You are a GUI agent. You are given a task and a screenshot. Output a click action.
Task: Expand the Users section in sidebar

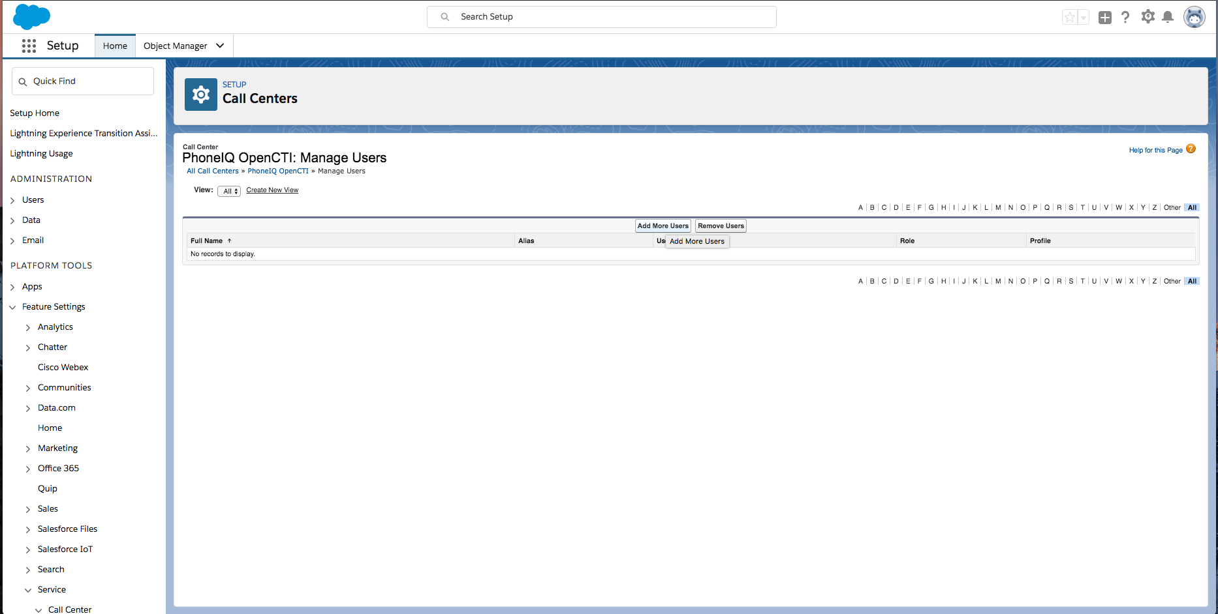(x=12, y=200)
